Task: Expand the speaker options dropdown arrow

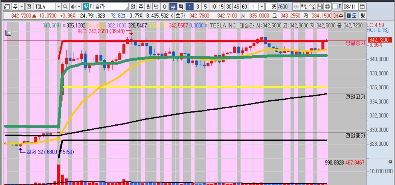Action: point(79,6)
